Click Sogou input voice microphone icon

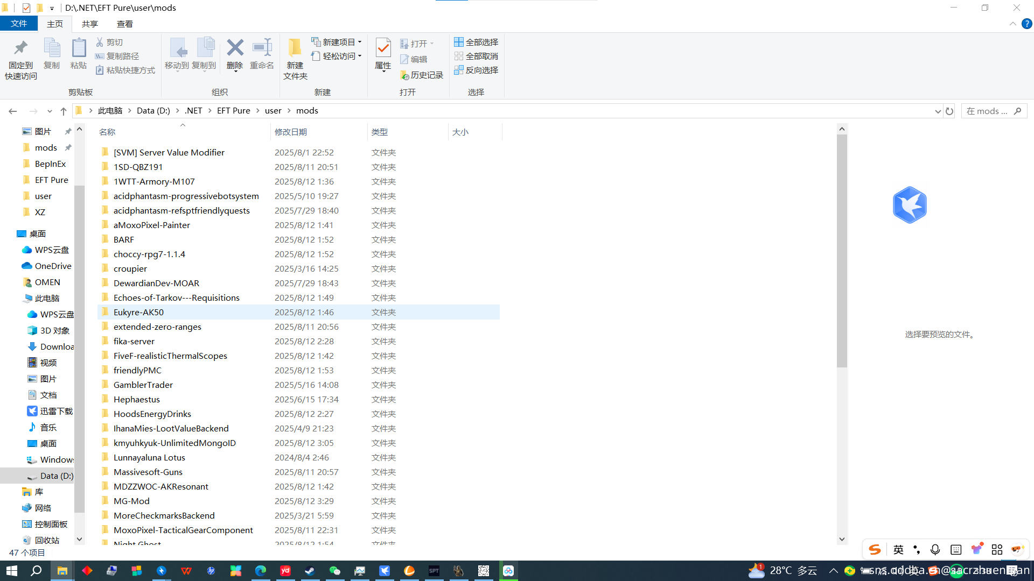coord(935,549)
